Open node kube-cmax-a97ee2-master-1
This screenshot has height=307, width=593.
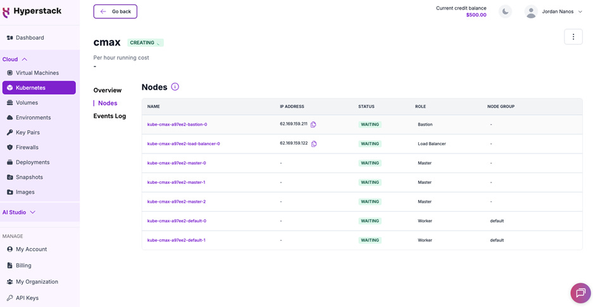coord(176,183)
